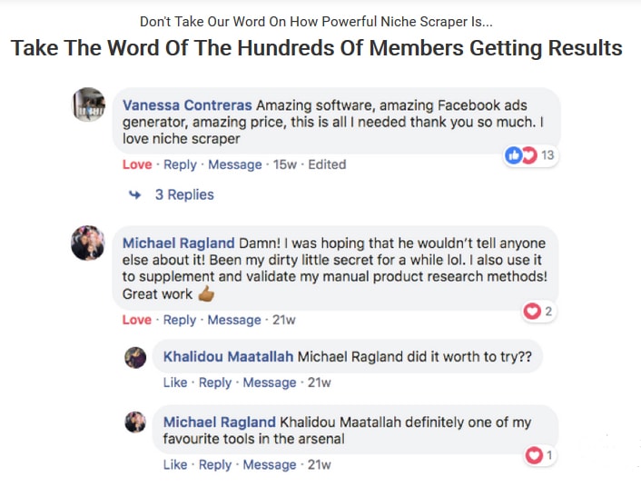Click Love under Vanessa Contreras's comment
The width and height of the screenshot is (641, 487).
[x=137, y=164]
